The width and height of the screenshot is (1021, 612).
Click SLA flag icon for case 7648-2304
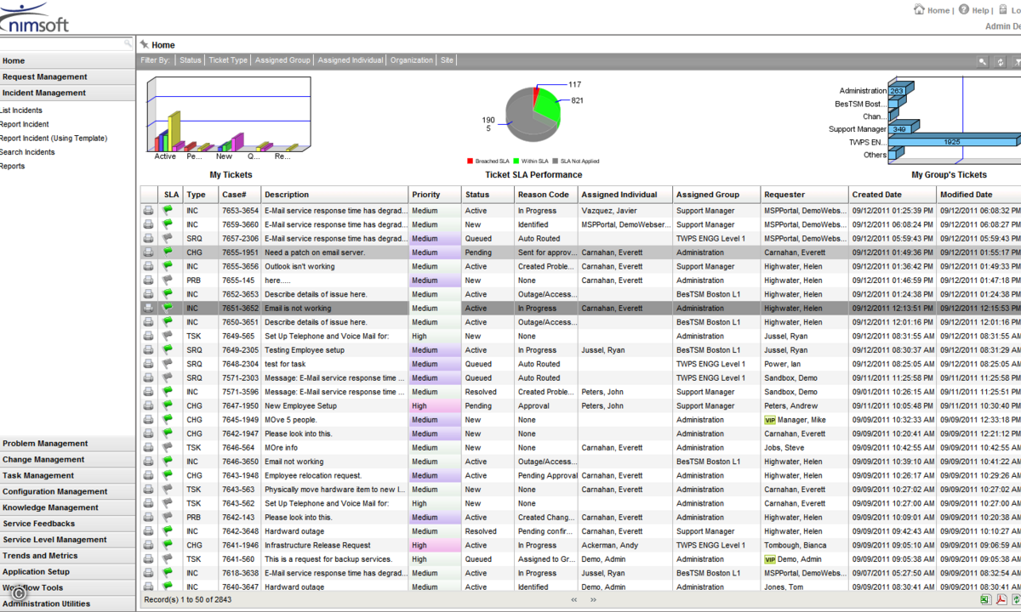click(168, 364)
